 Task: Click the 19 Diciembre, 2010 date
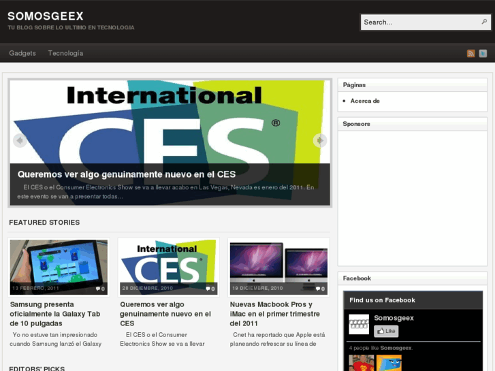(257, 288)
